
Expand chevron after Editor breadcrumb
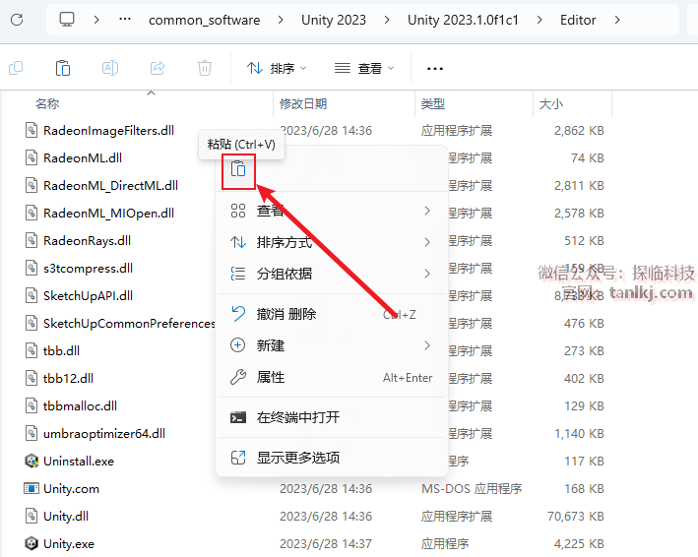coord(617,20)
